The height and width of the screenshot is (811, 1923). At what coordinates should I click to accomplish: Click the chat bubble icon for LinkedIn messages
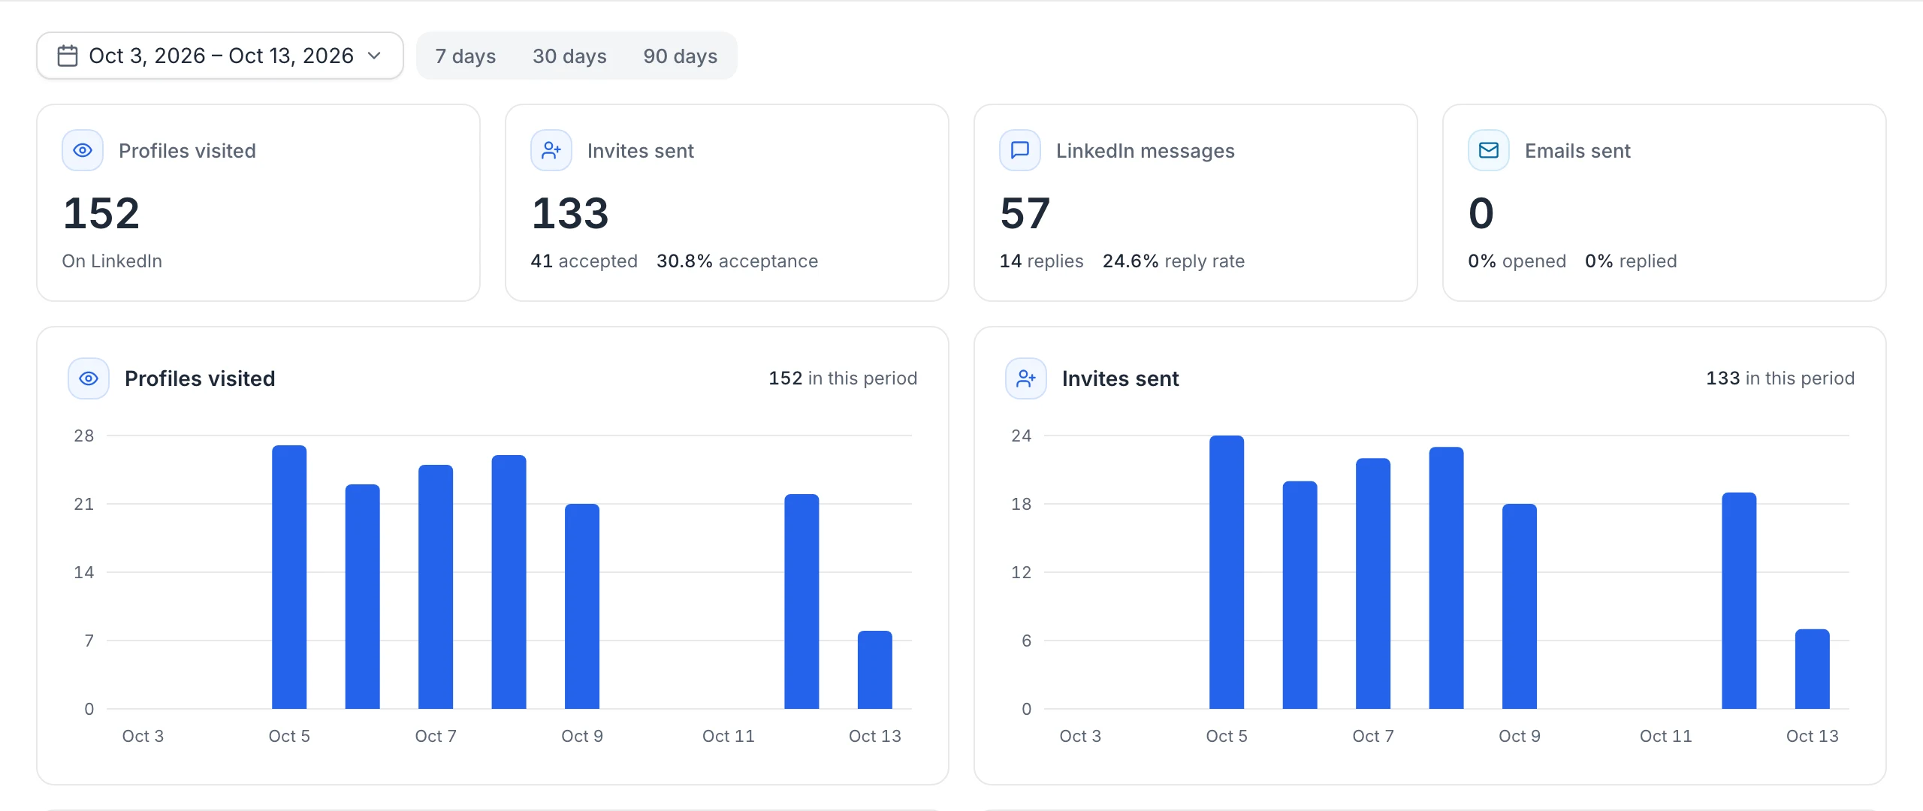[1020, 150]
